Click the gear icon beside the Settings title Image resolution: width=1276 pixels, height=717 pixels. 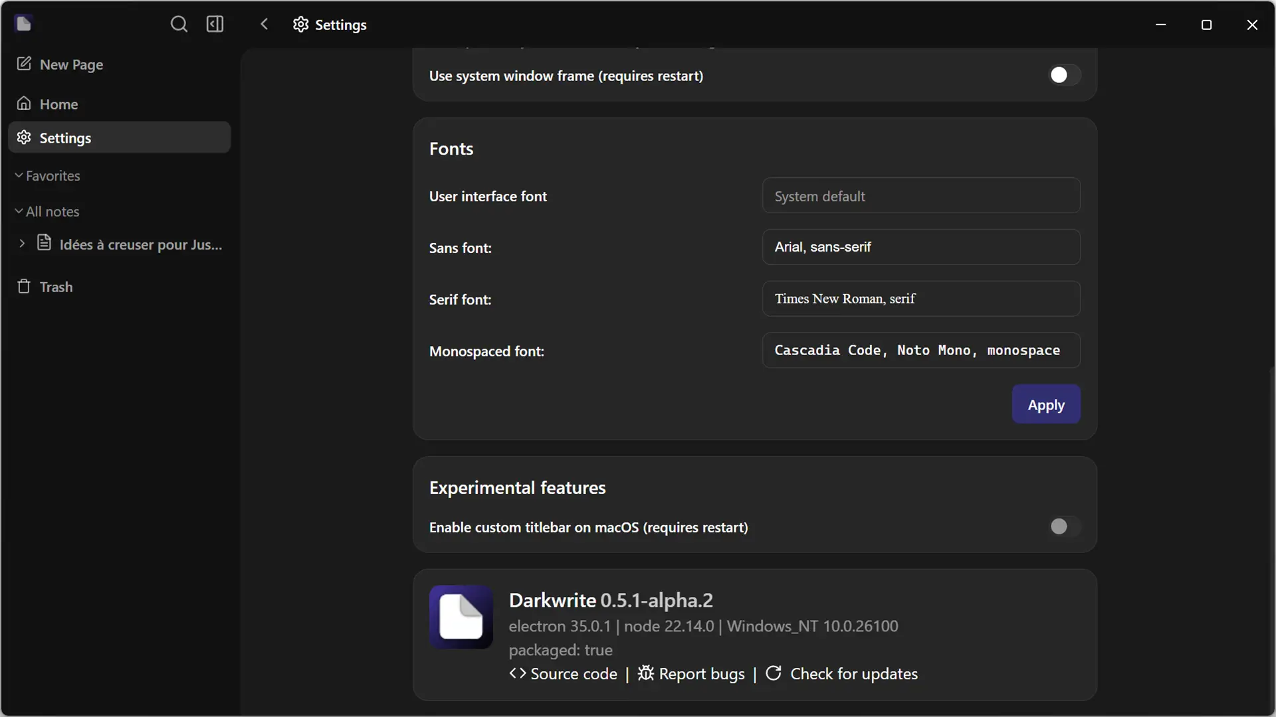point(301,25)
